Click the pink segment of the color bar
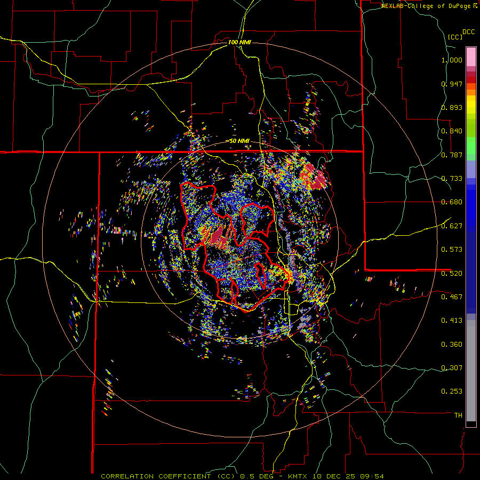The height and width of the screenshot is (480, 480). tap(471, 57)
